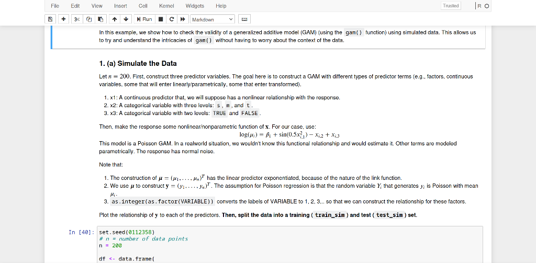Open the File menu
This screenshot has width=536, height=263.
pyautogui.click(x=54, y=6)
